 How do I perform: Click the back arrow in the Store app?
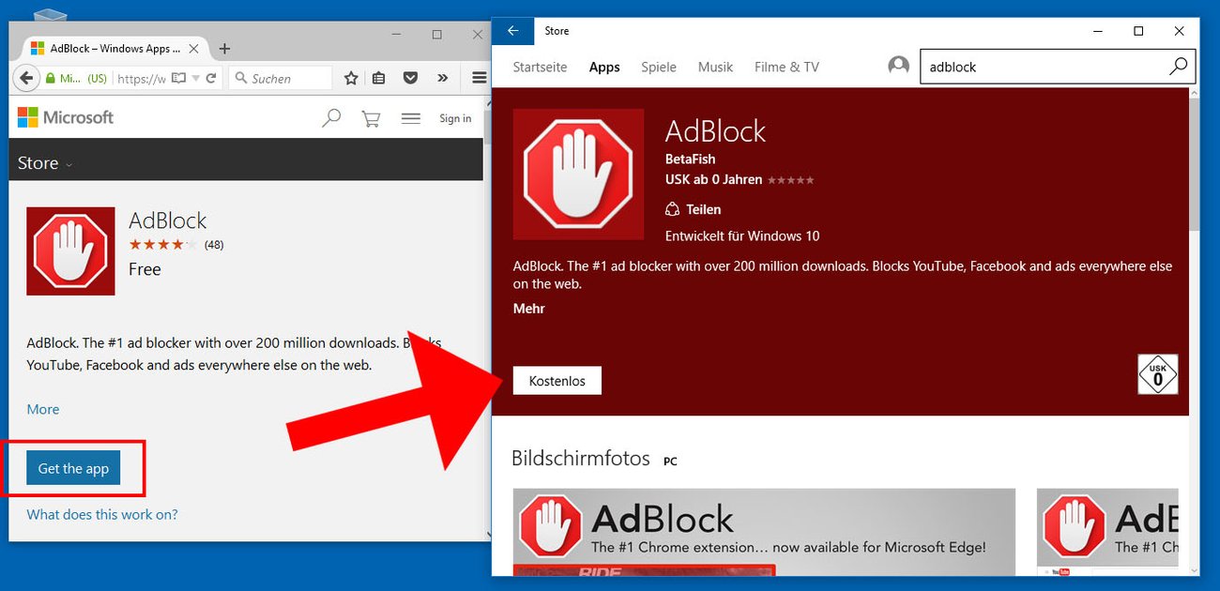(x=512, y=30)
